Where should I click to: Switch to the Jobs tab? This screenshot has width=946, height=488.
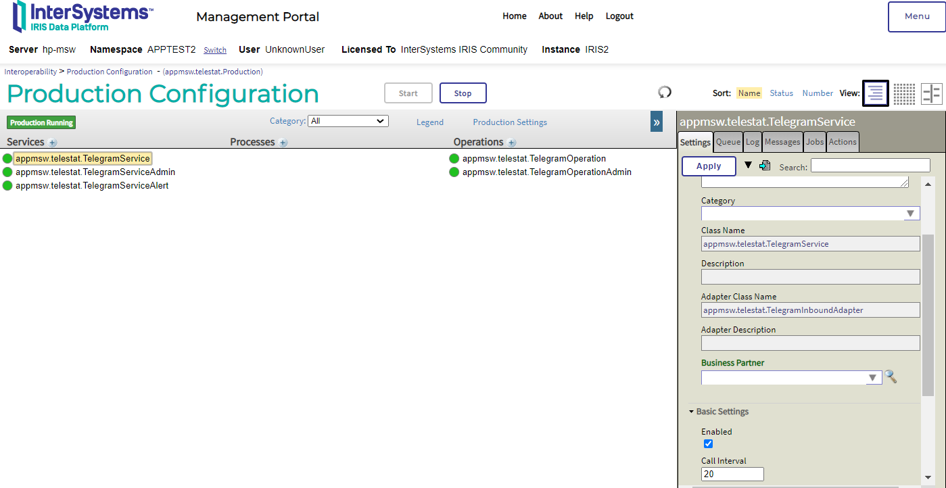point(815,142)
